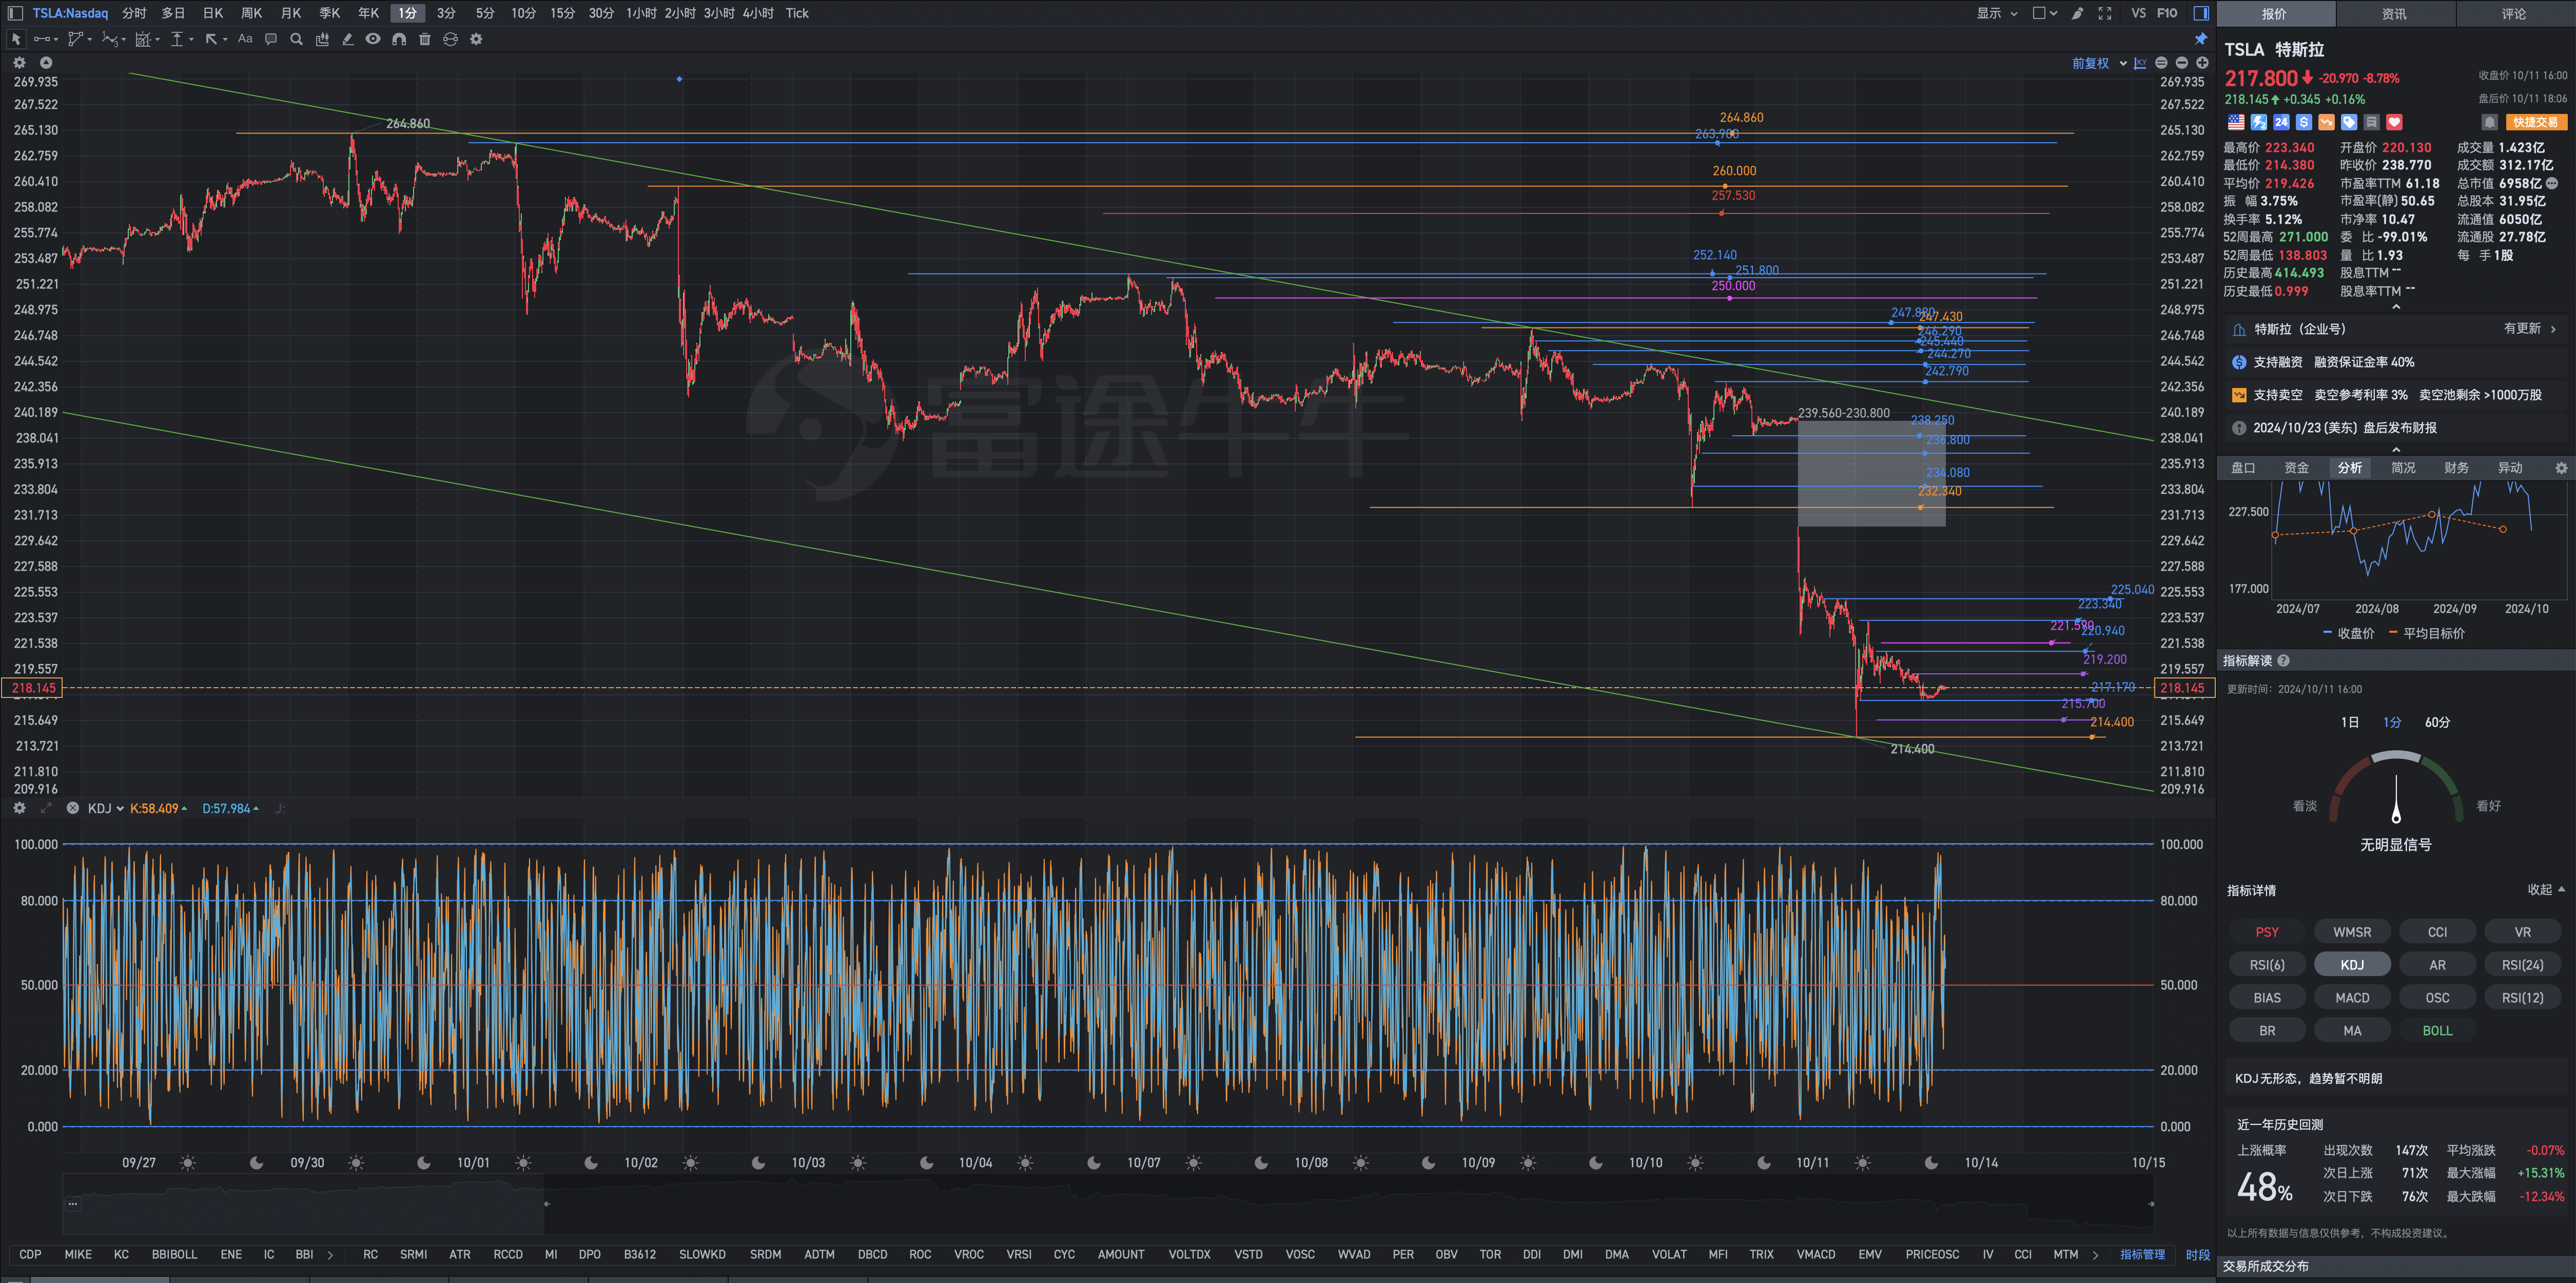Toggle the right quote sidebar
Screen dimensions: 2576x1283
coord(2201,13)
